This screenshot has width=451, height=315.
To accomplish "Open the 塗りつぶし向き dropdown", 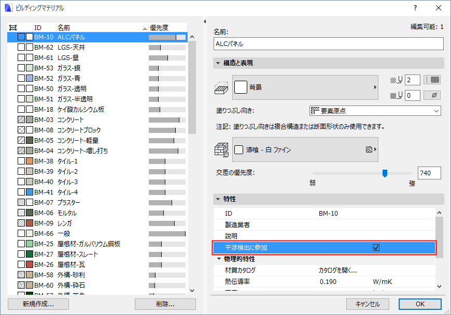I will pyautogui.click(x=375, y=111).
